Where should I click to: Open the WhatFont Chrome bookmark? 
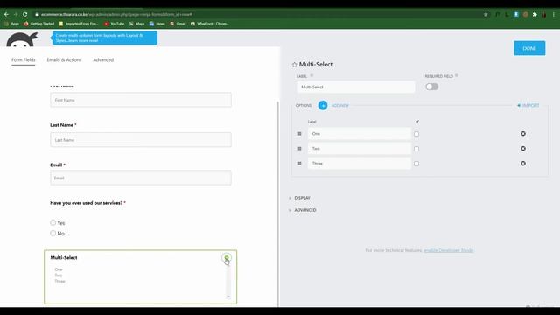(x=210, y=24)
